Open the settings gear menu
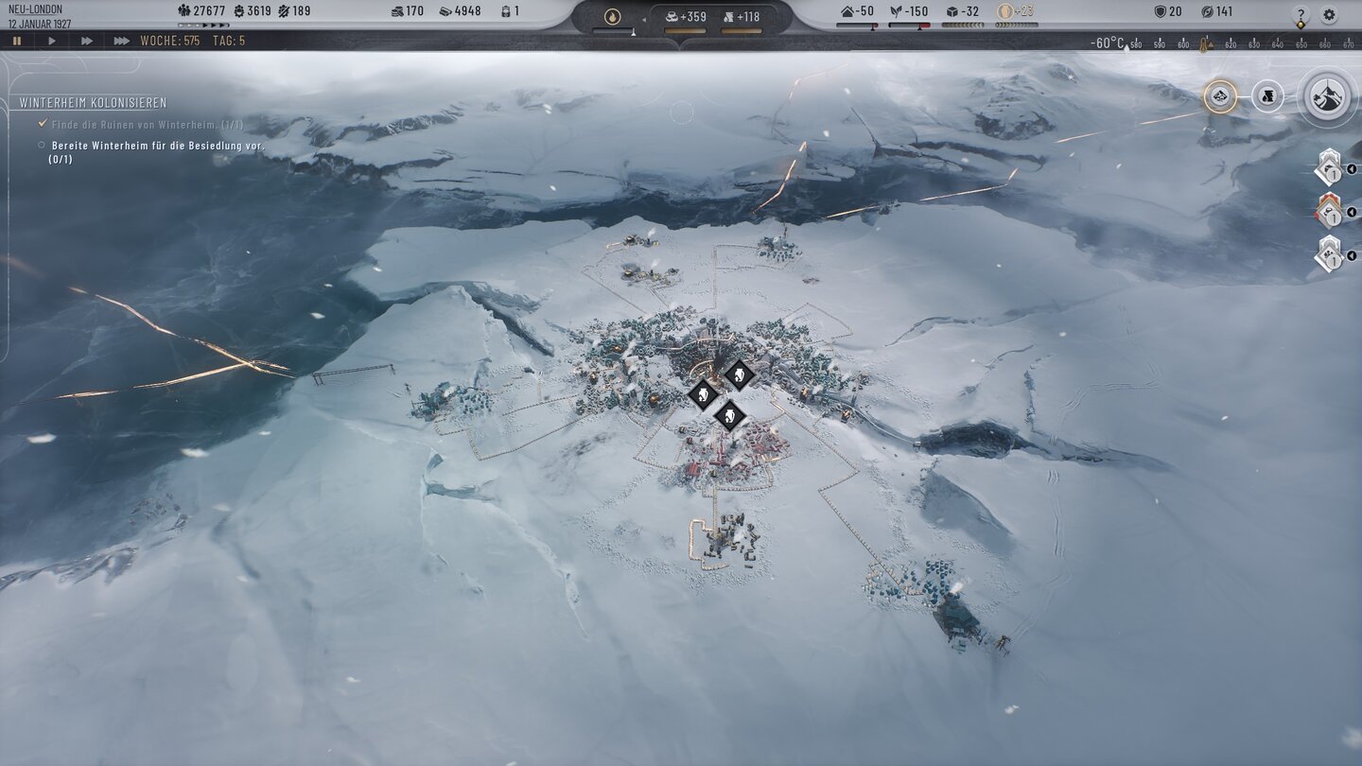 1329,14
